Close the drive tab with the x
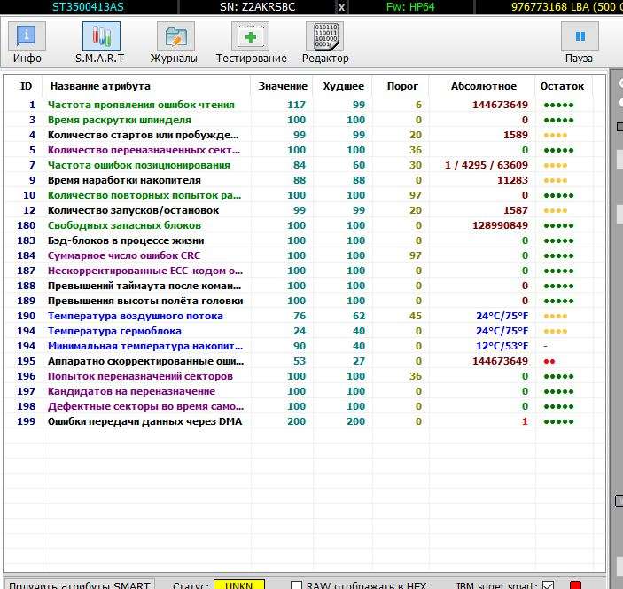The width and height of the screenshot is (623, 589). click(341, 7)
